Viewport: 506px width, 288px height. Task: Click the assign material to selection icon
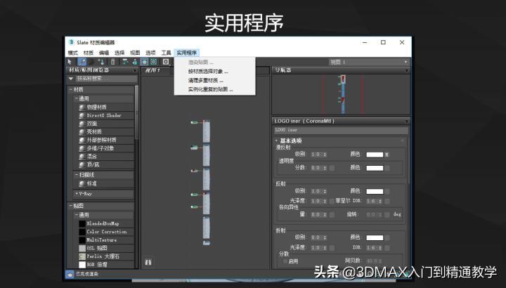pos(100,62)
